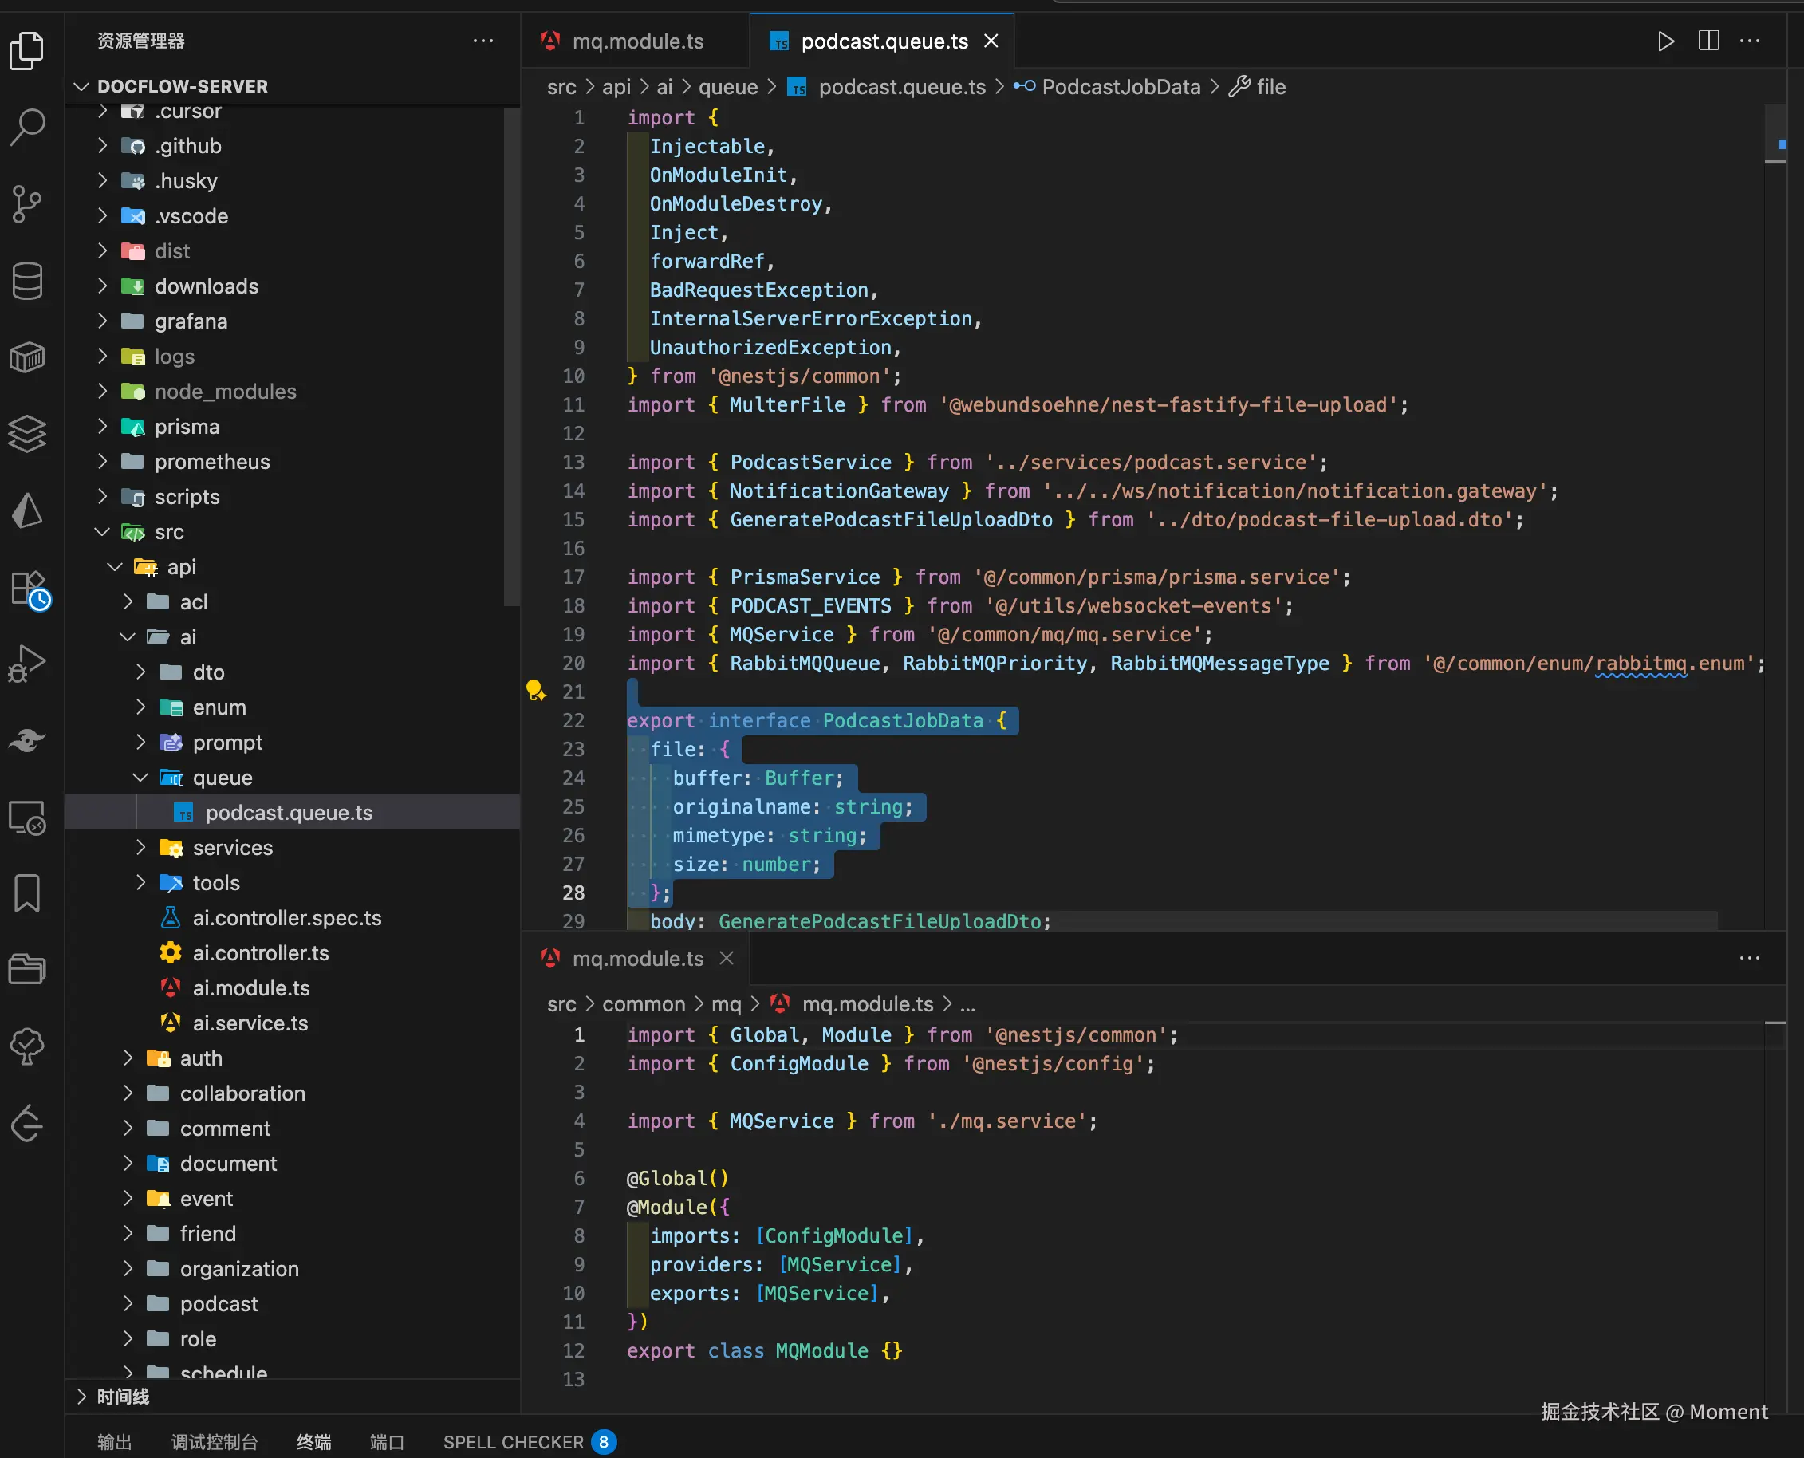Expand the 时间线 timeline section
Image resolution: width=1804 pixels, height=1458 pixels.
(123, 1396)
